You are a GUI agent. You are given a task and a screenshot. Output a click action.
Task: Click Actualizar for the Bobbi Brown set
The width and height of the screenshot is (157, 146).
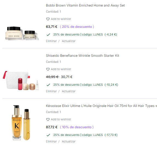pos(69,41)
